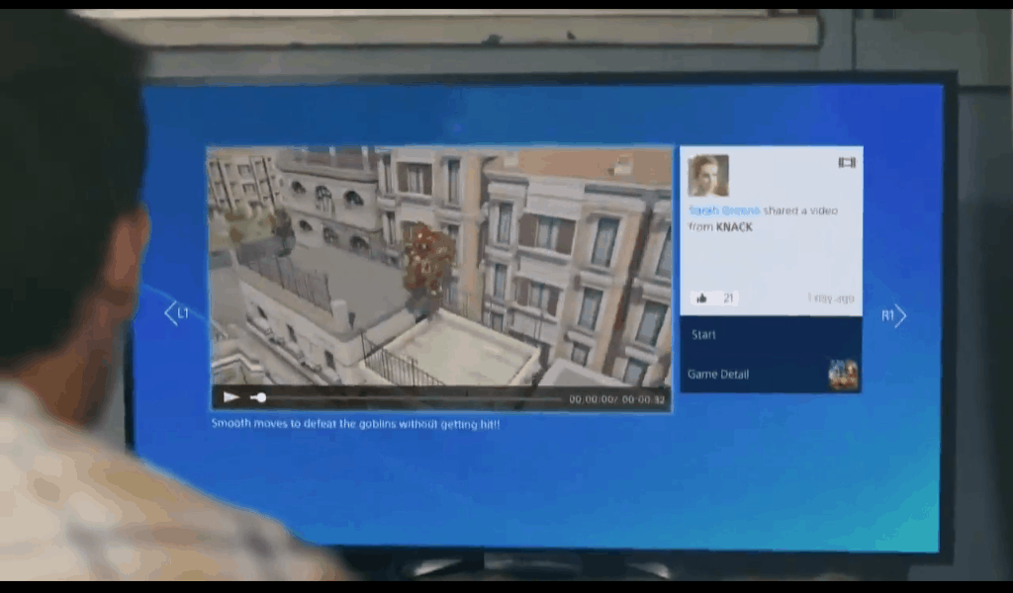This screenshot has width=1013, height=593.
Task: Click the video clip type icon
Action: click(846, 162)
